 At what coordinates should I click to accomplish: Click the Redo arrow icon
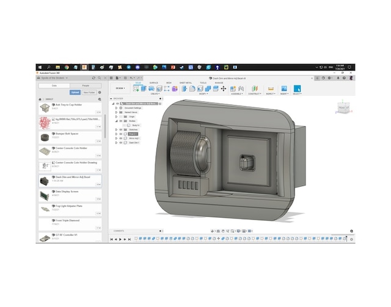point(139,78)
